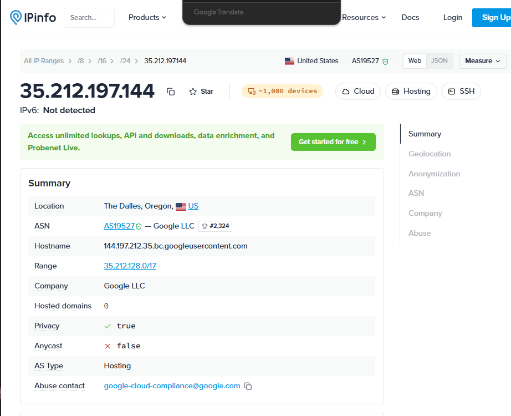Open the /16 breadcrumb
Screen dimensions: 511x416
click(102, 61)
